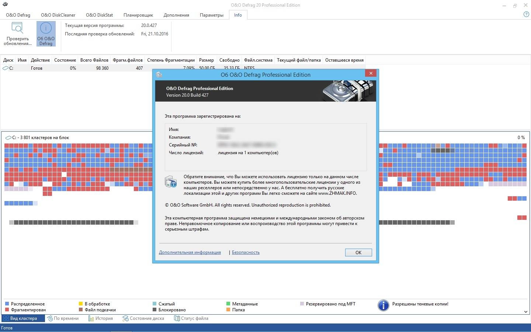Click 'Разрешены теневые копии!' message
The height and width of the screenshot is (332, 531).
(420, 304)
